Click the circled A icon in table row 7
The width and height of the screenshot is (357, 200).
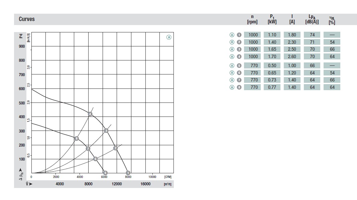(x=232, y=80)
